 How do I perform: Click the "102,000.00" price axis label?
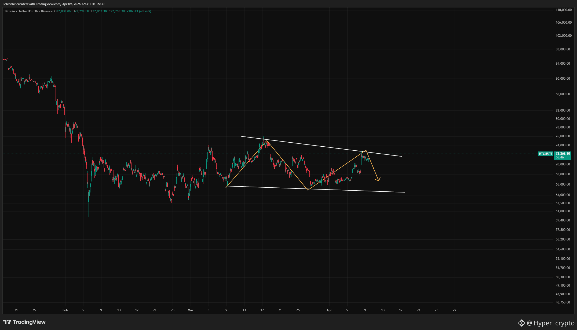(564, 36)
